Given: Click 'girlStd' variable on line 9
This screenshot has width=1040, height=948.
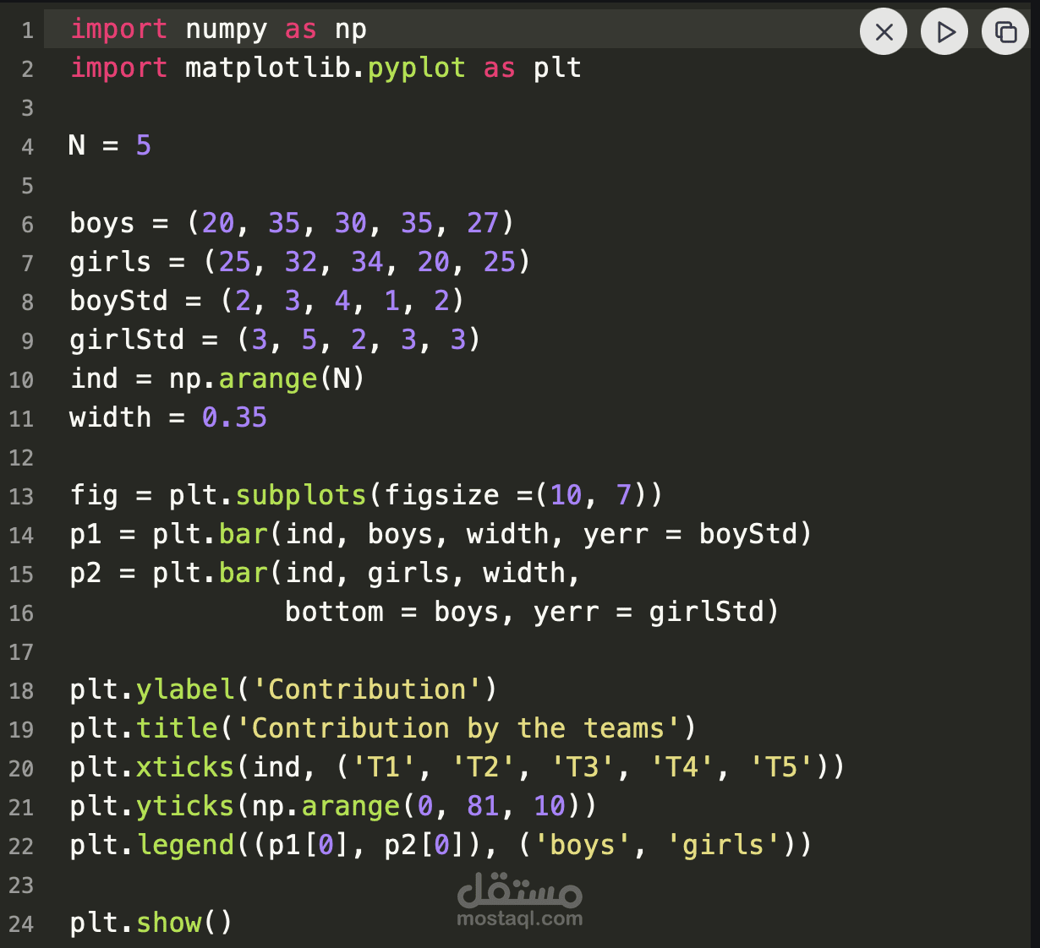Looking at the screenshot, I should click(128, 340).
